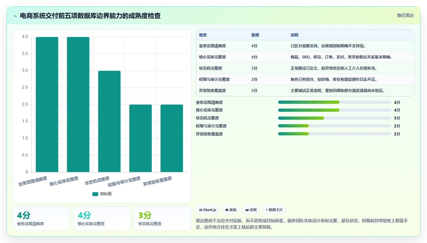Viewport: 427px width, 243px height.
Task: Click the 异常验收覆盖度 bar in chart
Action: tap(172, 138)
